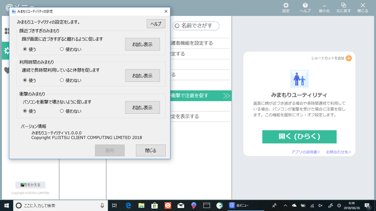Select 定を表示する menu item

(x=201, y=116)
